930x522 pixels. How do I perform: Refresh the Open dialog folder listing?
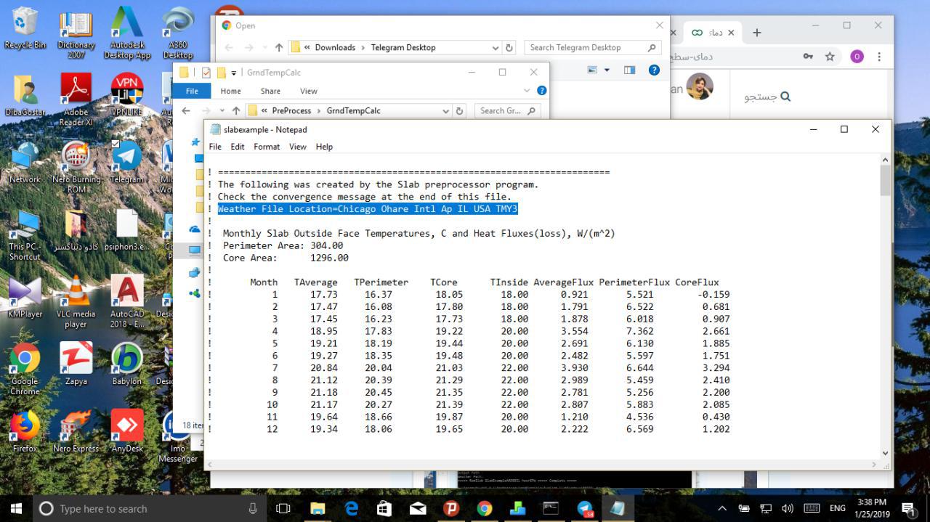[x=509, y=48]
